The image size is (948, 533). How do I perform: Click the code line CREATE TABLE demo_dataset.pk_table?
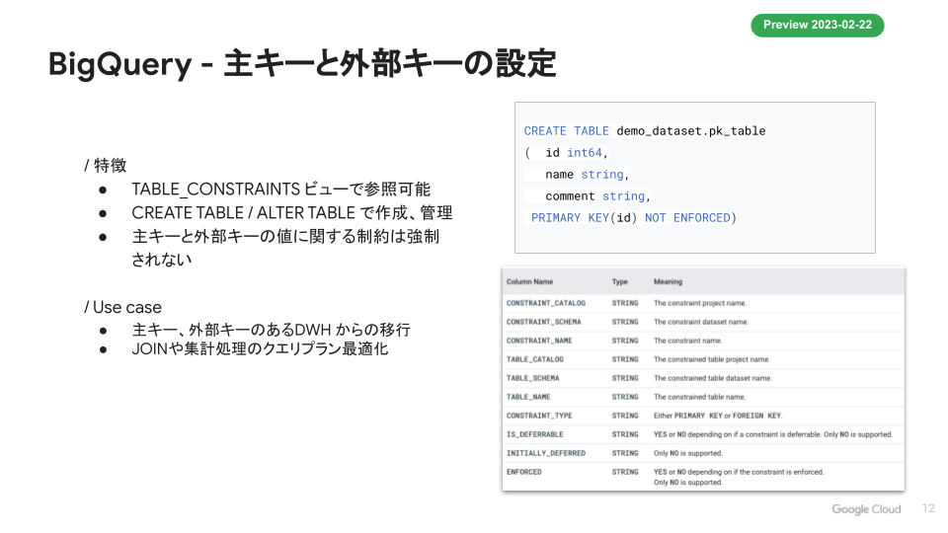click(x=645, y=131)
